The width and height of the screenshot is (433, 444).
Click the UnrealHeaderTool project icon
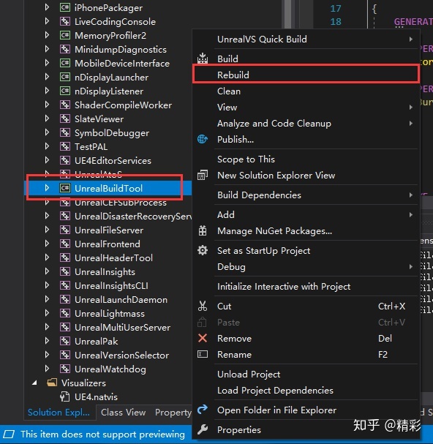65,257
